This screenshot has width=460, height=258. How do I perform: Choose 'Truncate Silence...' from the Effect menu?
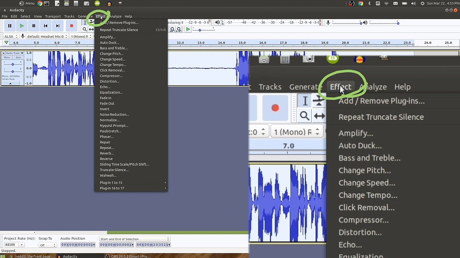point(131,170)
